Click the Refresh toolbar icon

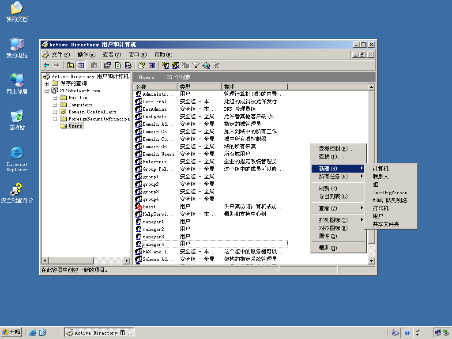118,65
